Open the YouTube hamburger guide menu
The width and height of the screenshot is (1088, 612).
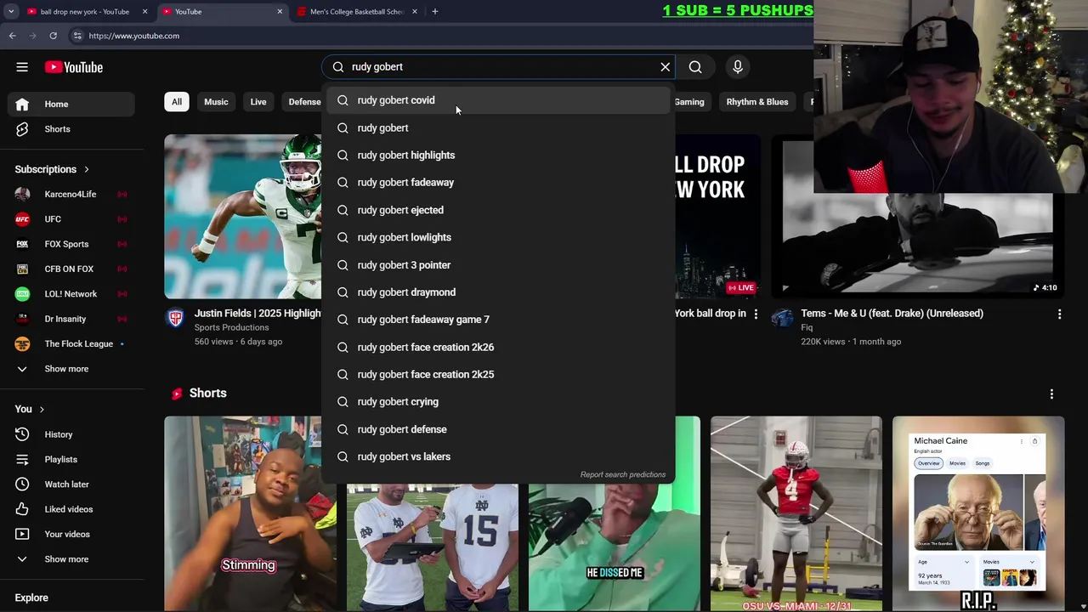(x=22, y=67)
